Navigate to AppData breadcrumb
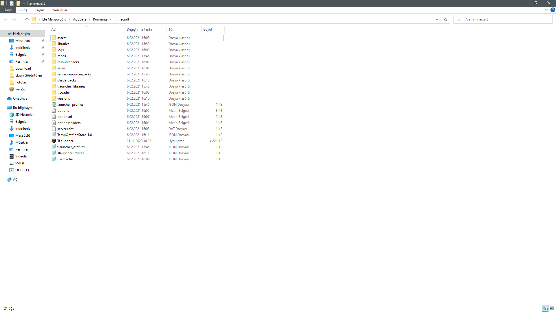Image resolution: width=556 pixels, height=312 pixels. (79, 19)
